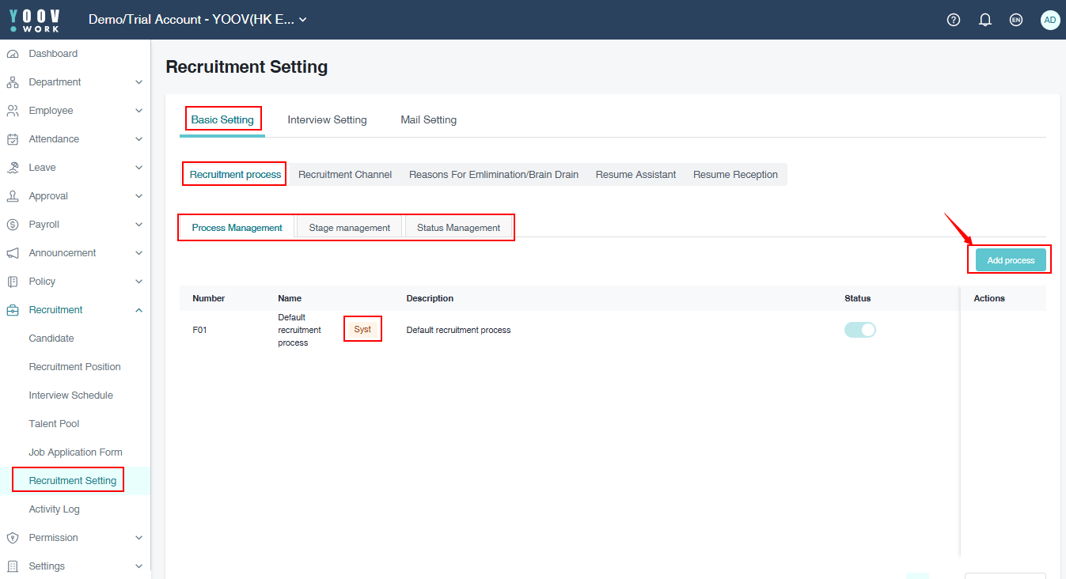
Task: Open the notifications bell icon
Action: tap(985, 20)
